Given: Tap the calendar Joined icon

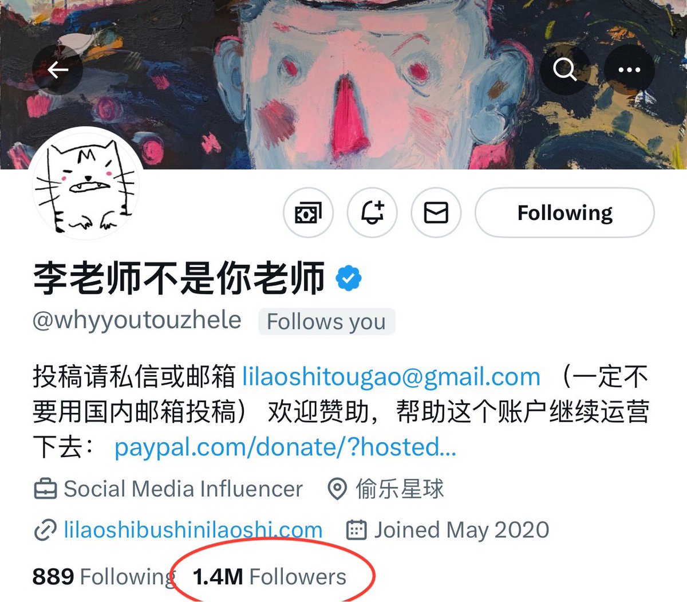Looking at the screenshot, I should 357,530.
